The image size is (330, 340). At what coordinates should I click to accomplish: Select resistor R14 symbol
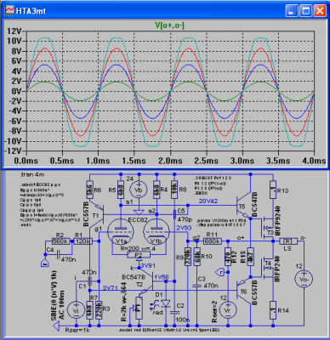273,310
